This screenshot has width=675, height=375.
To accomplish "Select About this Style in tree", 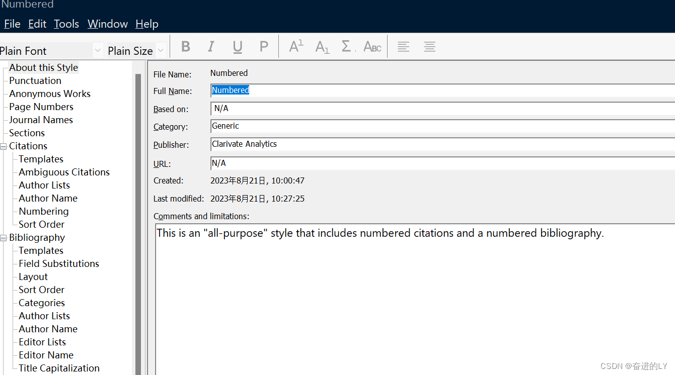I will pyautogui.click(x=43, y=67).
